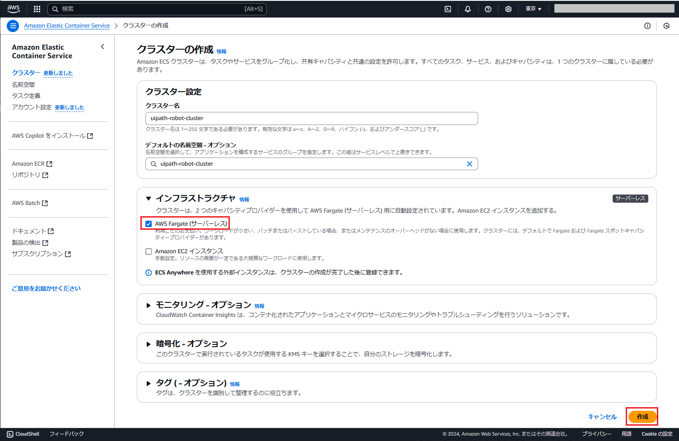Open Amazon Elastic Container Service breadcrumb
This screenshot has width=679, height=441.
[x=67, y=26]
